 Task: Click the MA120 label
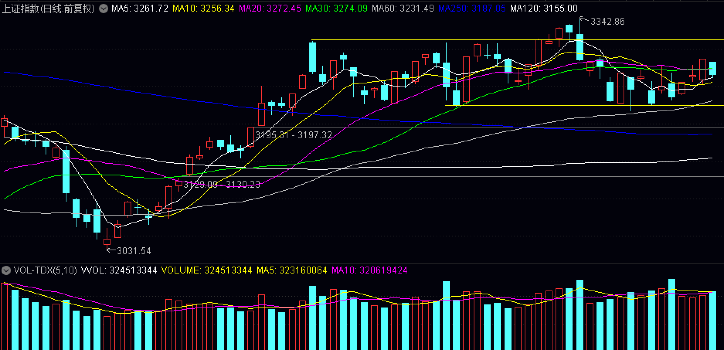[544, 8]
